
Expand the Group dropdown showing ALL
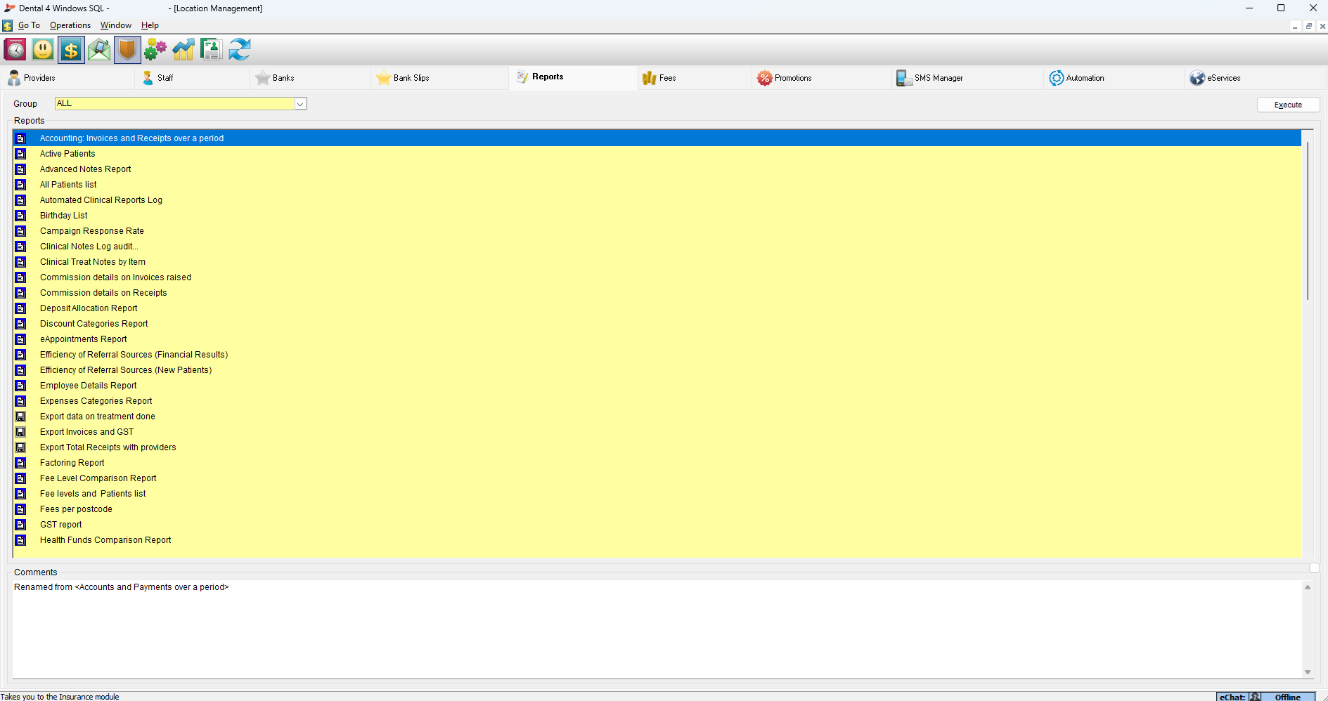[x=300, y=104]
